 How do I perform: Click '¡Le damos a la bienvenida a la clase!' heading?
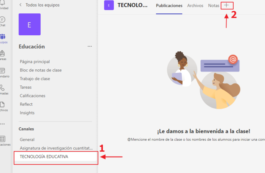[x=204, y=131]
